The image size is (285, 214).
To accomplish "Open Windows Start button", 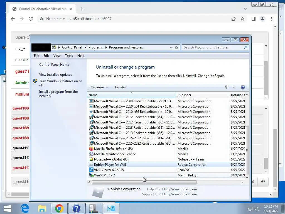I will [7, 208].
